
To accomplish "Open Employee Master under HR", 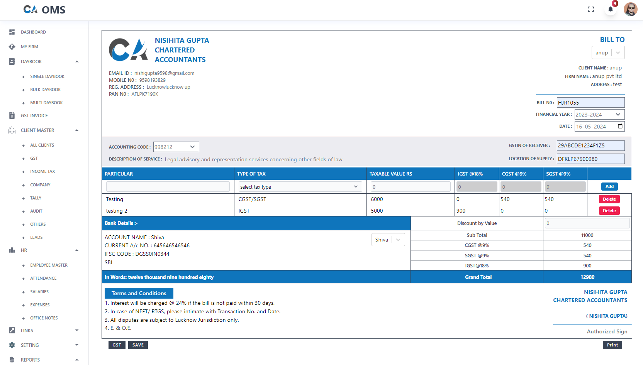I will 49,265.
